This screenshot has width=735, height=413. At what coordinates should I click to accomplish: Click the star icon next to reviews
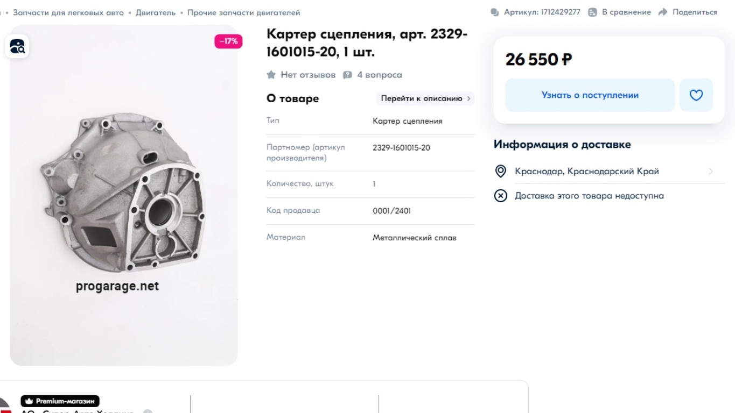271,75
